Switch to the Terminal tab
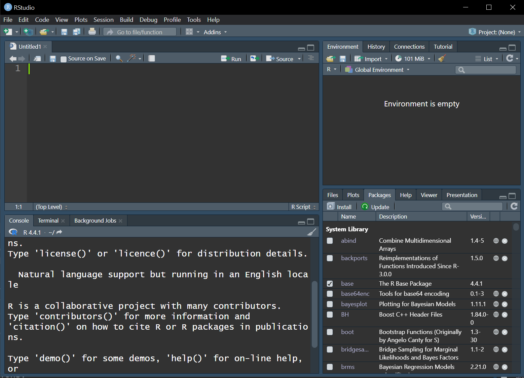 point(48,221)
